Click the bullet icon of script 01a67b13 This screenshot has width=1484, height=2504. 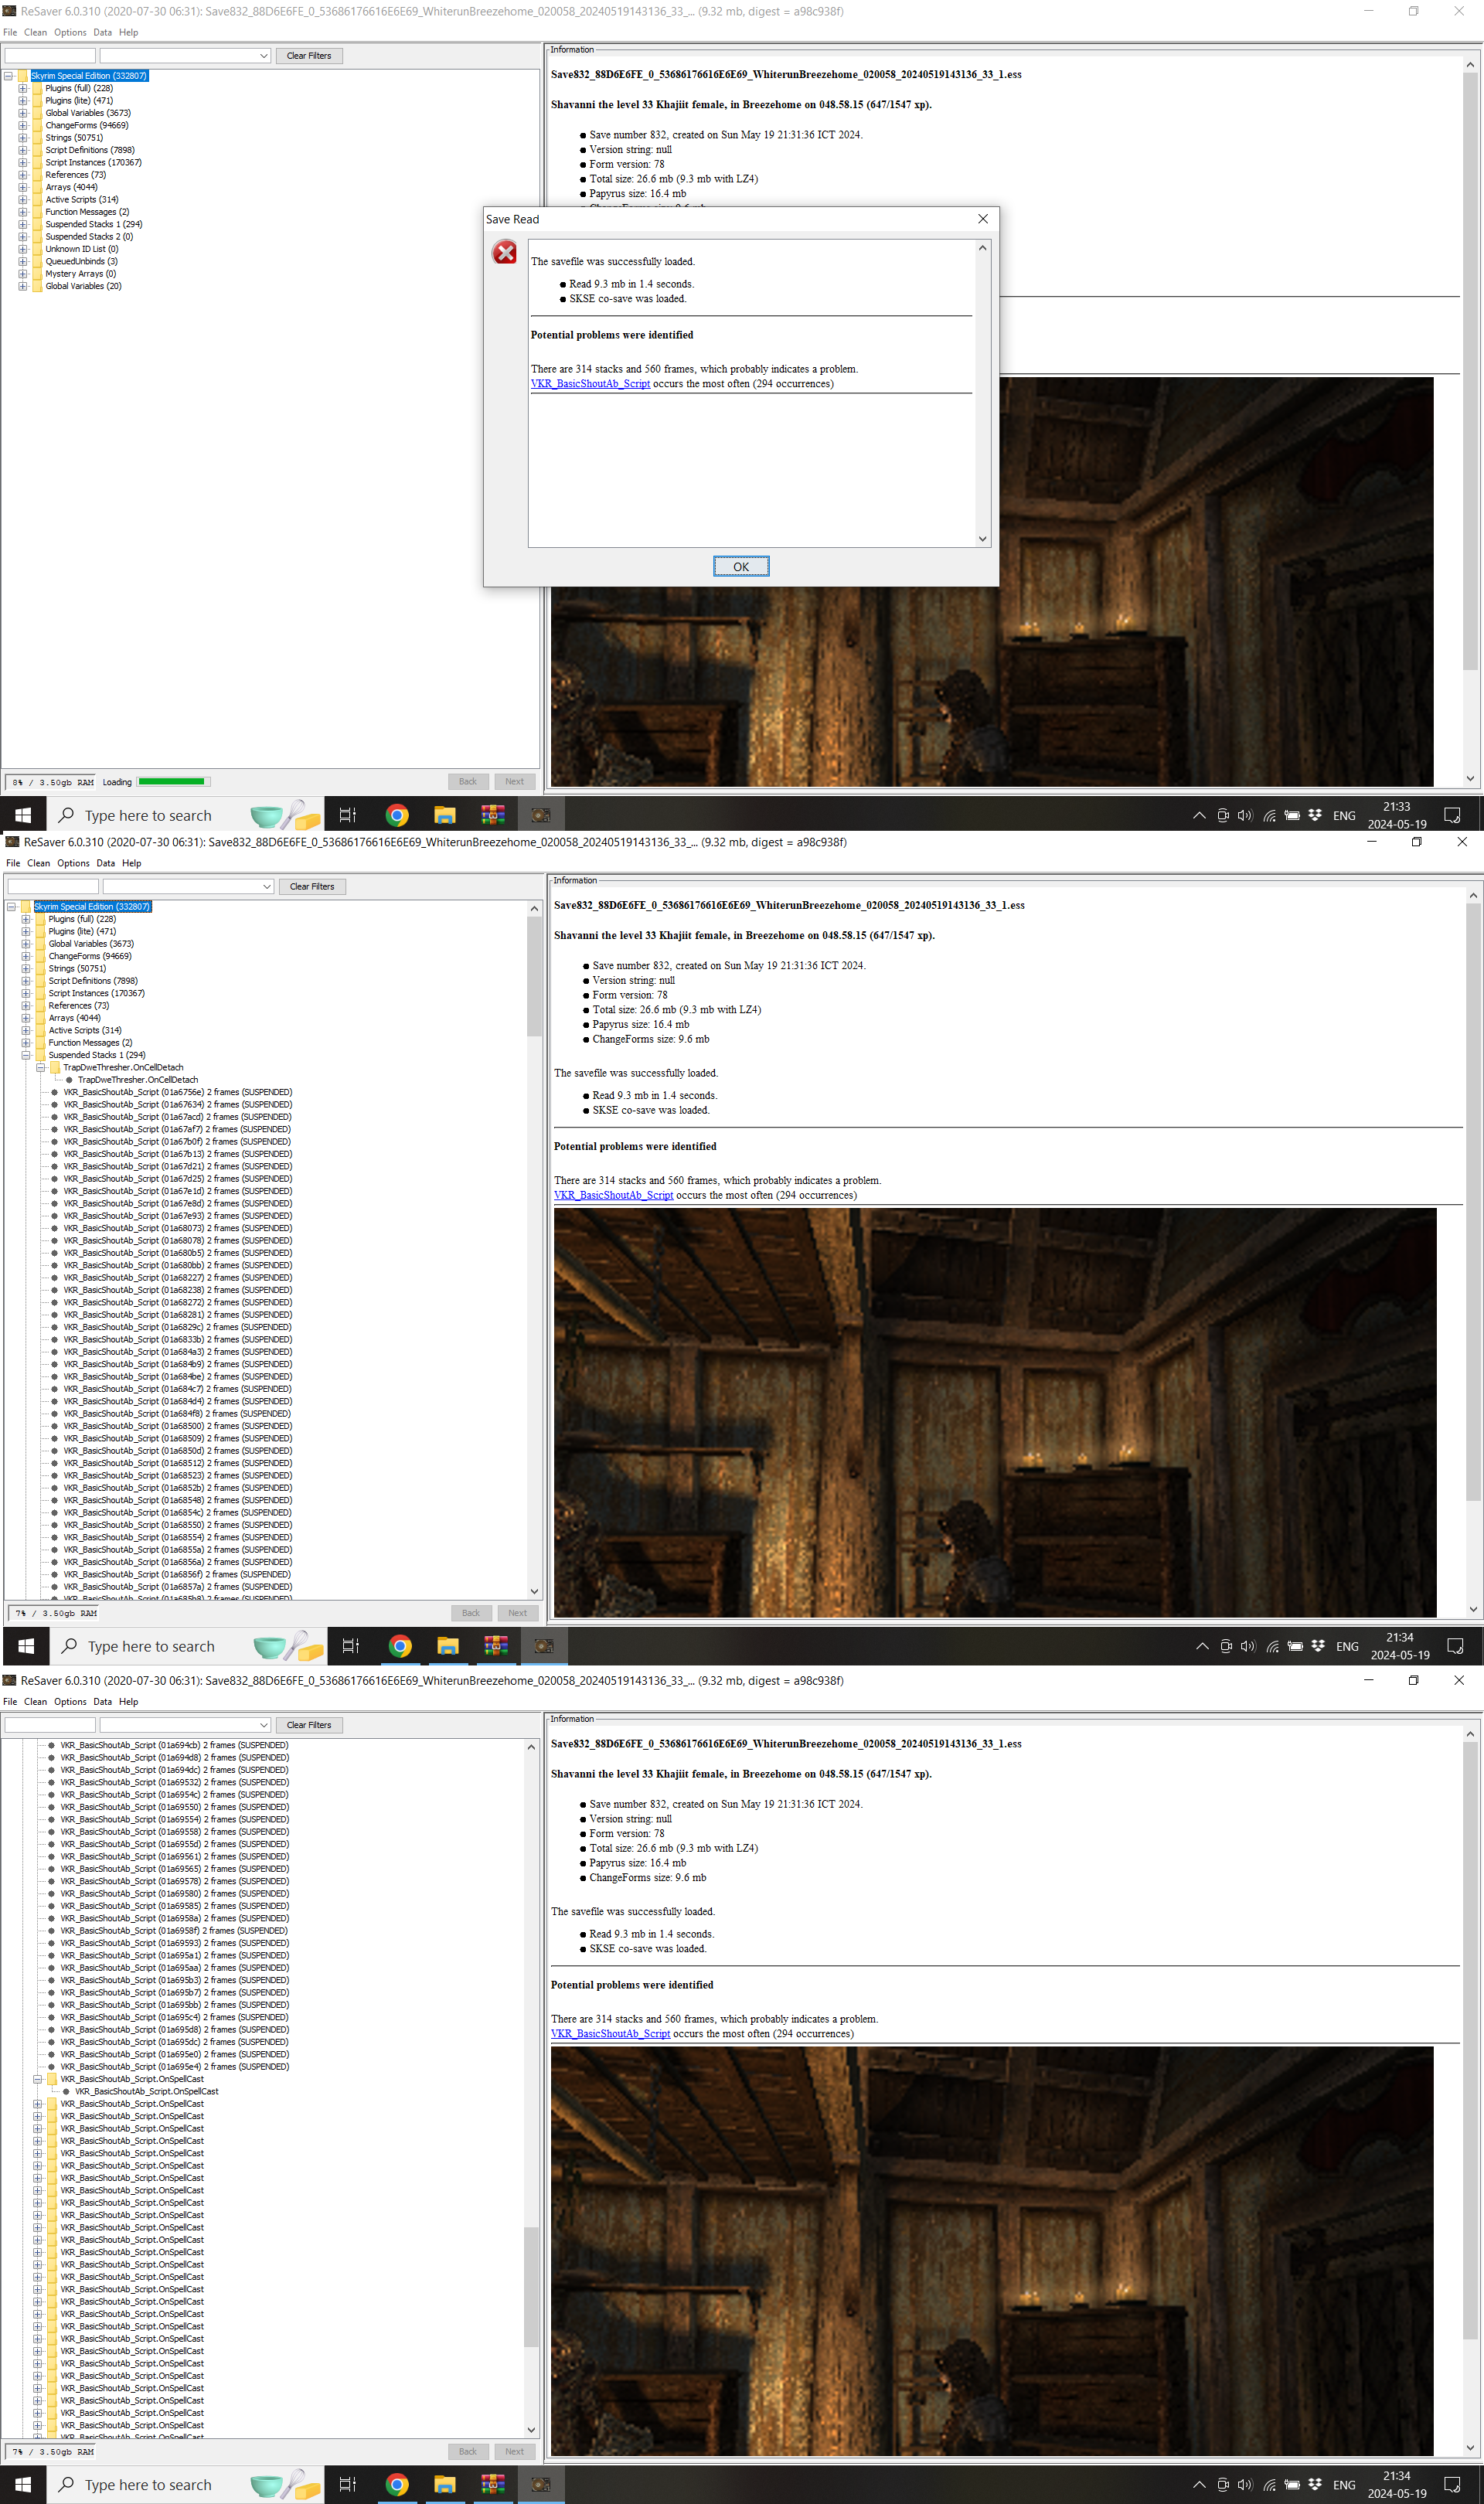pyautogui.click(x=55, y=1155)
